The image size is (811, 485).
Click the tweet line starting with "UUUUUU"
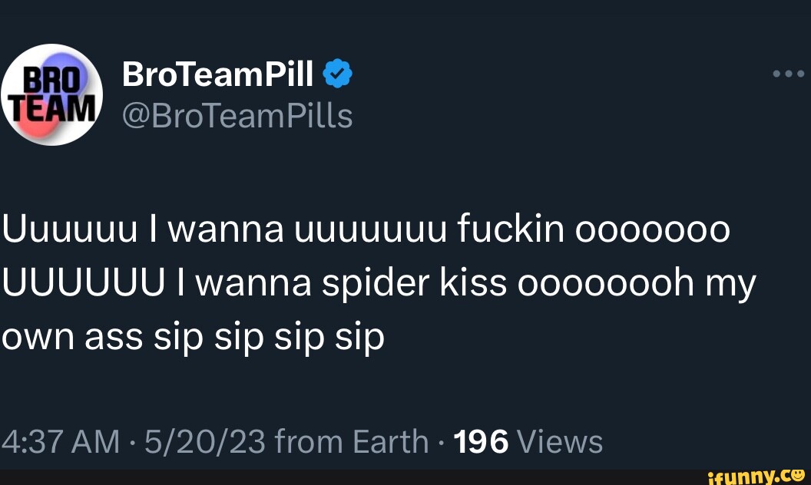[x=378, y=284]
